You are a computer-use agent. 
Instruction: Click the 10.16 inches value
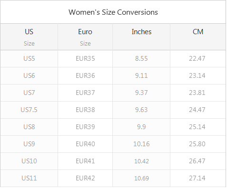[x=141, y=144]
